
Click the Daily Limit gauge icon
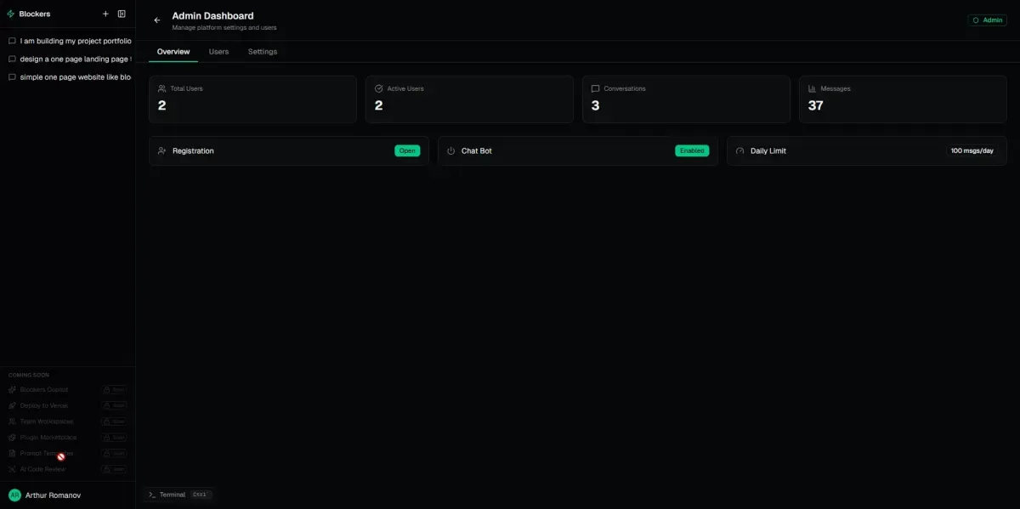pyautogui.click(x=739, y=151)
